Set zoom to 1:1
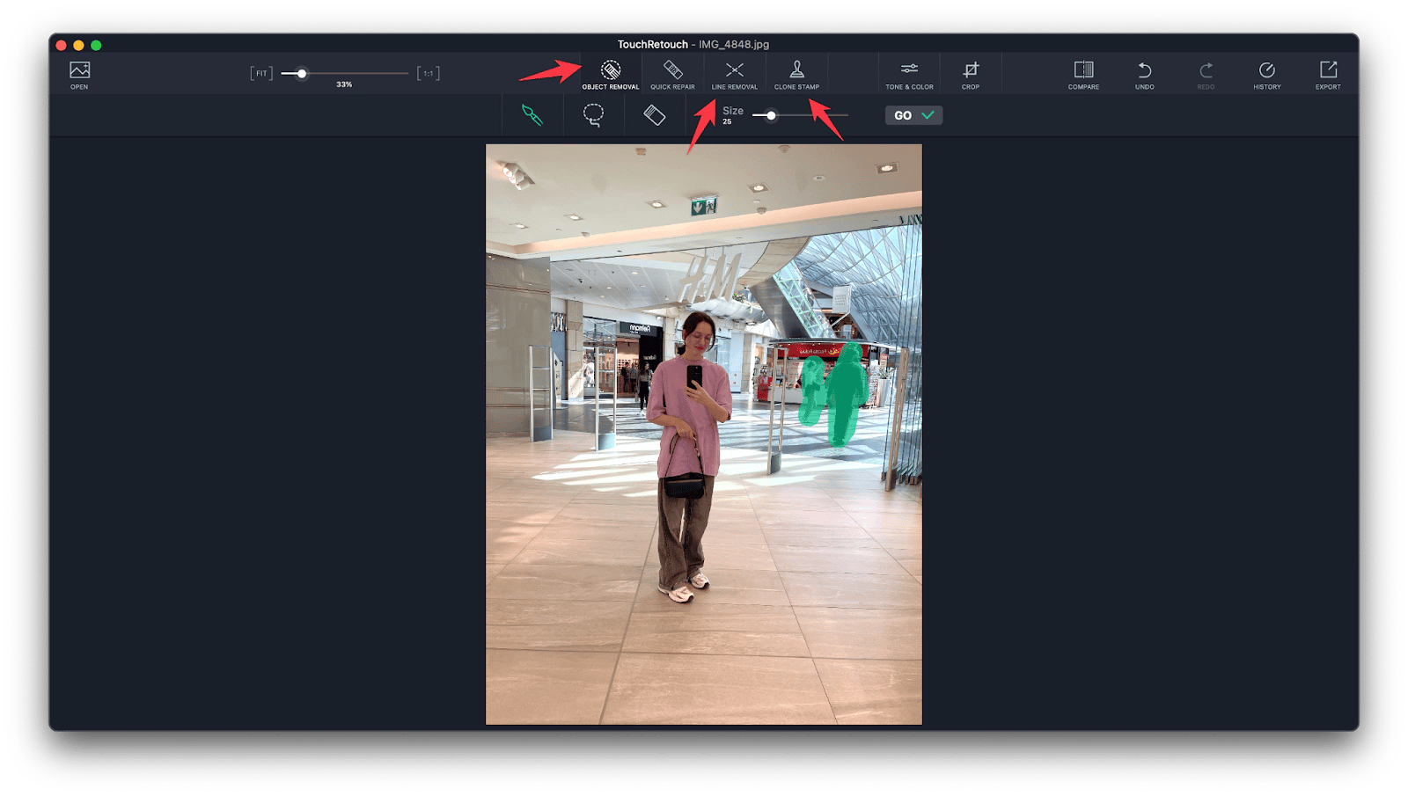Image resolution: width=1408 pixels, height=796 pixels. click(x=429, y=73)
